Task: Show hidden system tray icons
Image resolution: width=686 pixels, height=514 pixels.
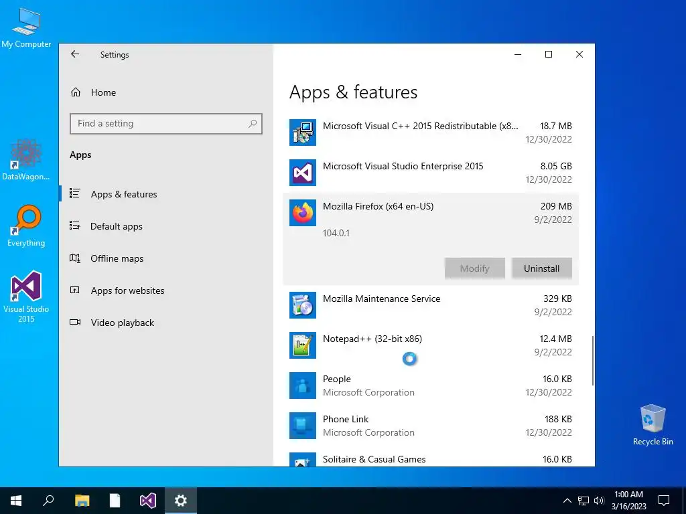Action: point(567,501)
